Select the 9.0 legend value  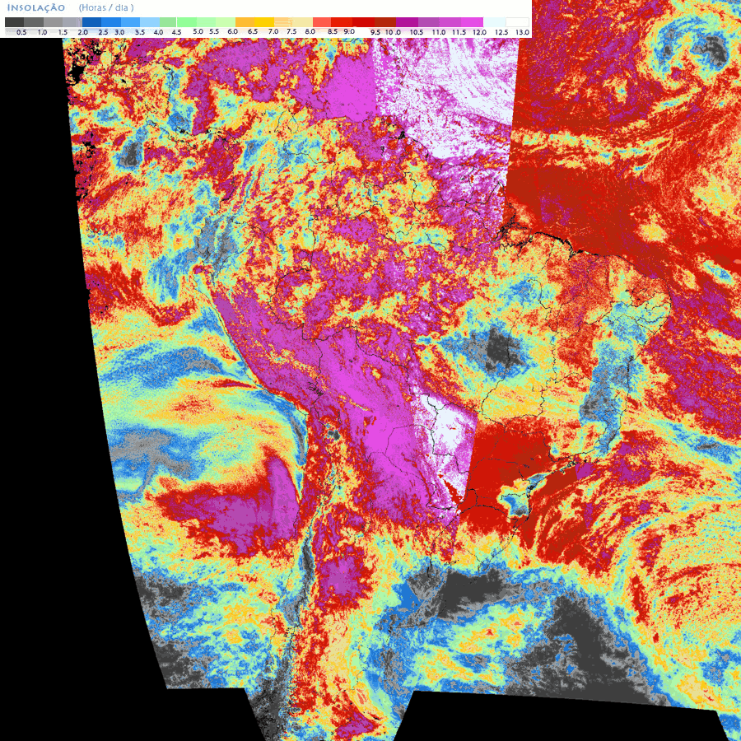[349, 31]
